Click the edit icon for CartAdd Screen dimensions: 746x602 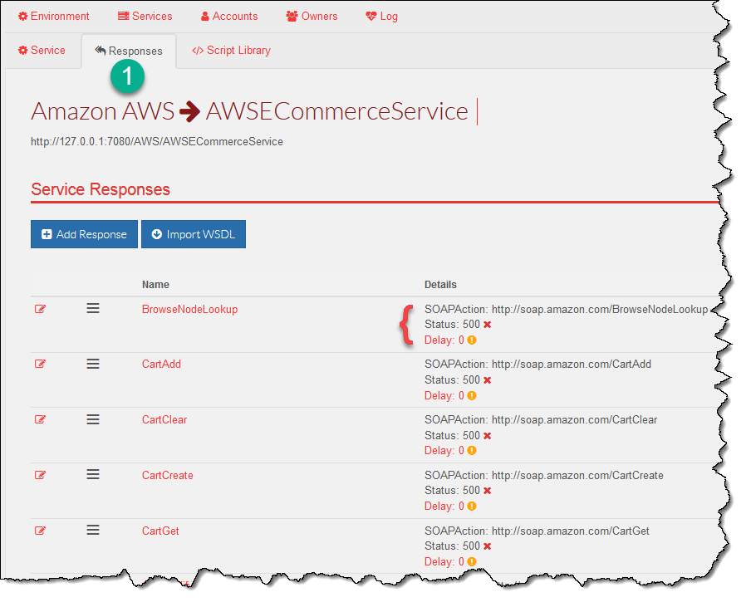pos(40,365)
